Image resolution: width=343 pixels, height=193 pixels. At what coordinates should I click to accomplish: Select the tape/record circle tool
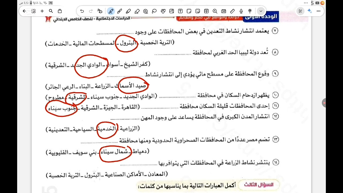point(146,11)
